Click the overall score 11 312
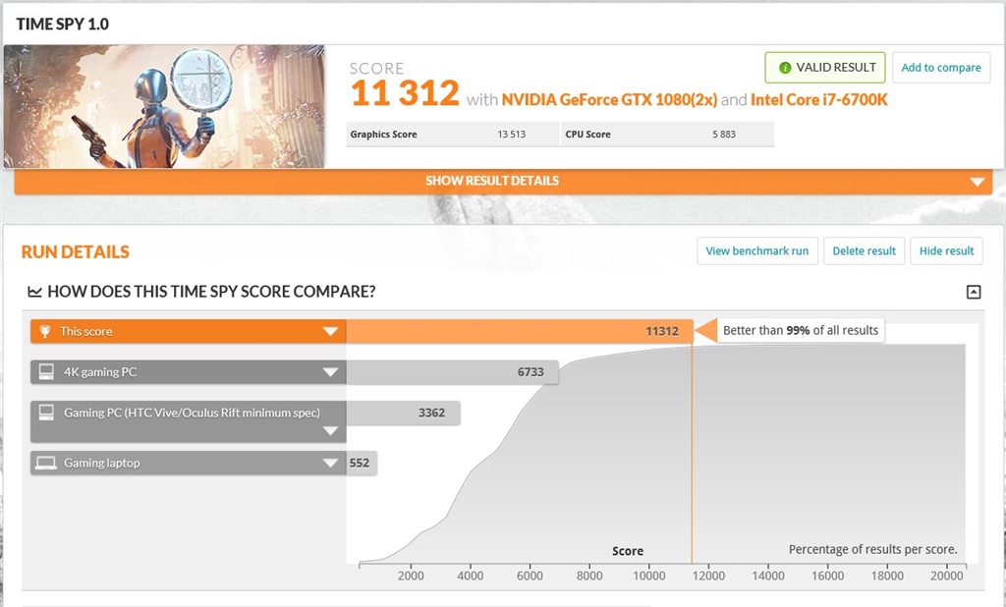Viewport: 1006px width, 607px height. tap(405, 93)
